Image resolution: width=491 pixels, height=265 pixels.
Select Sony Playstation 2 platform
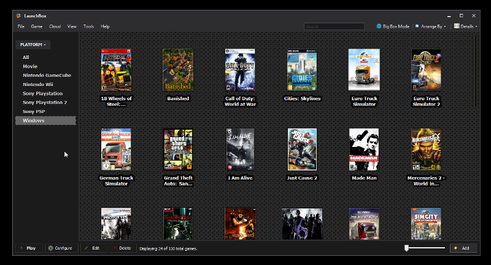pos(45,103)
